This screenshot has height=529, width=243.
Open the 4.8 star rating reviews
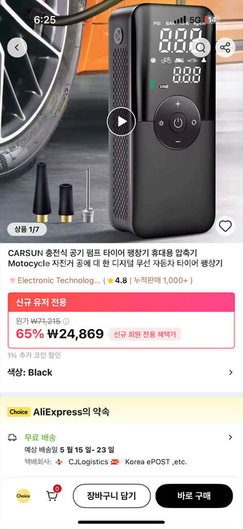point(117,281)
